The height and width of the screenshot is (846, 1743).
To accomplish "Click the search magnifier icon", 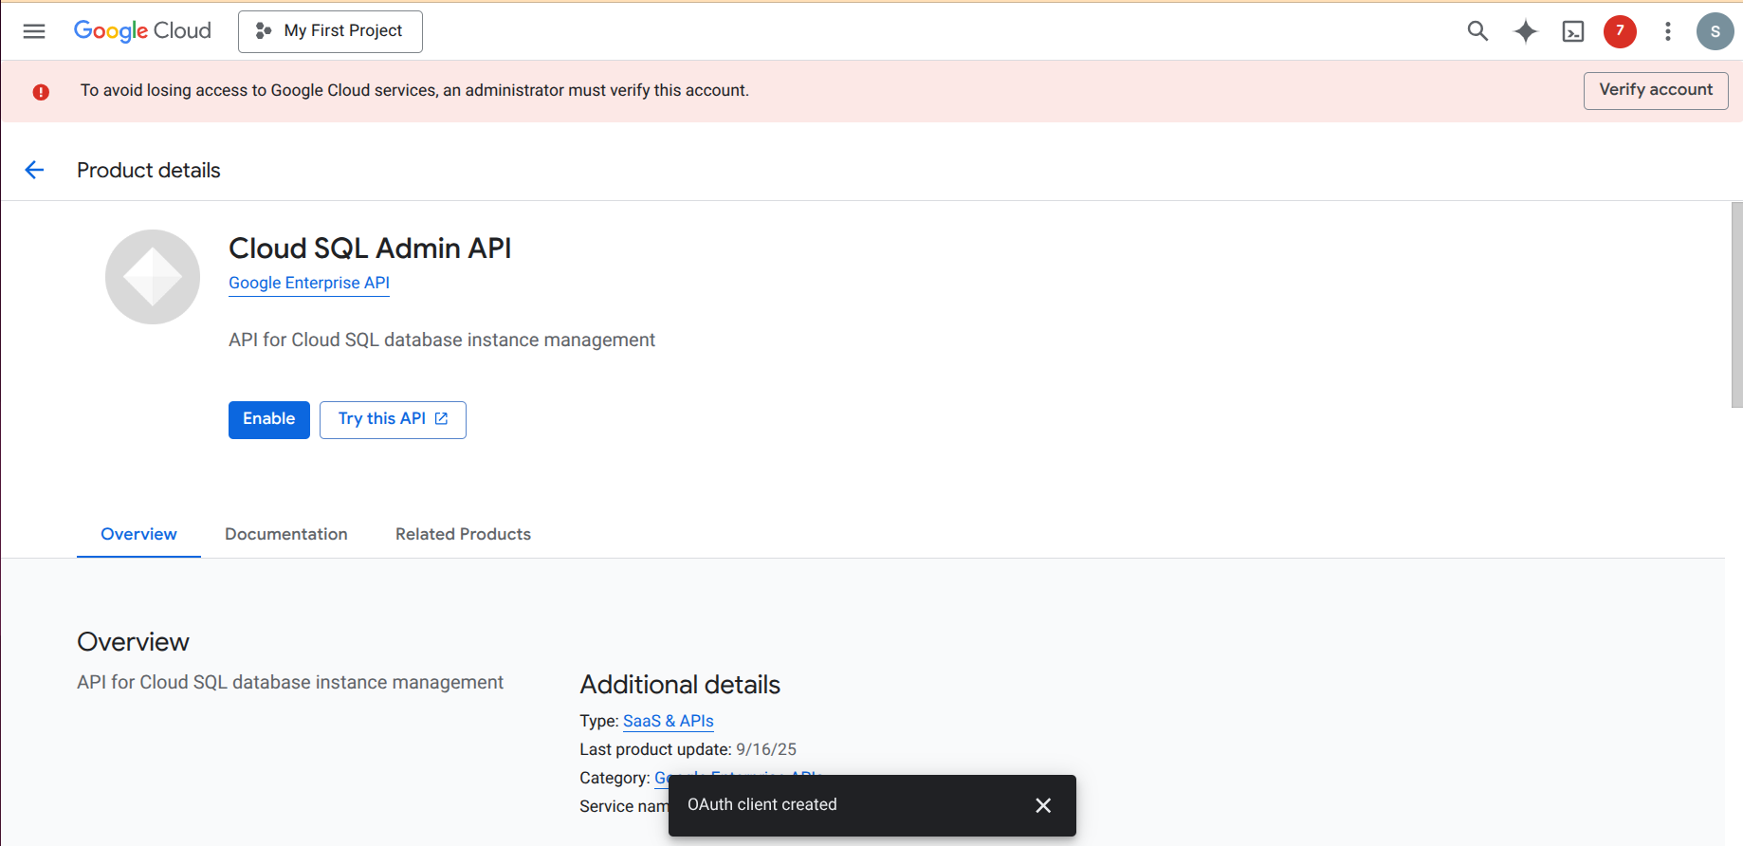I will pyautogui.click(x=1477, y=31).
